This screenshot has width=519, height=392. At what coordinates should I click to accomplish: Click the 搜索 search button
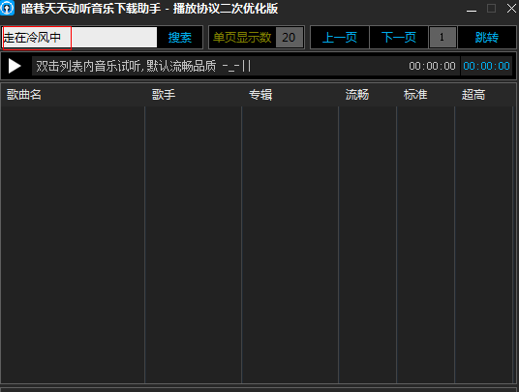(x=180, y=38)
